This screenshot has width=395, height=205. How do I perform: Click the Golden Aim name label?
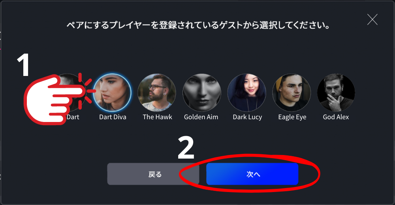(x=201, y=117)
